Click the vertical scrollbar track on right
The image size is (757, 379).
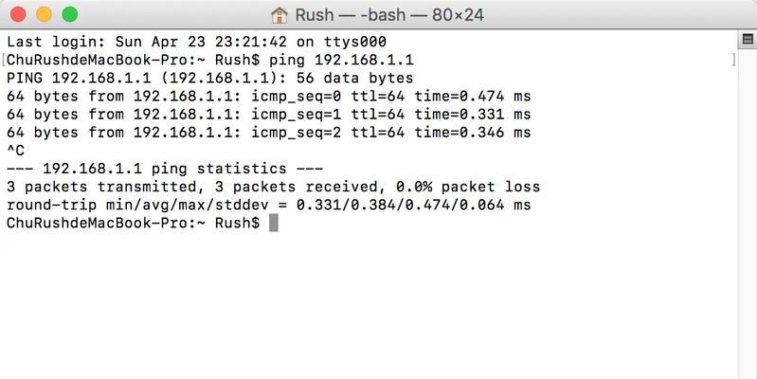[x=748, y=212]
